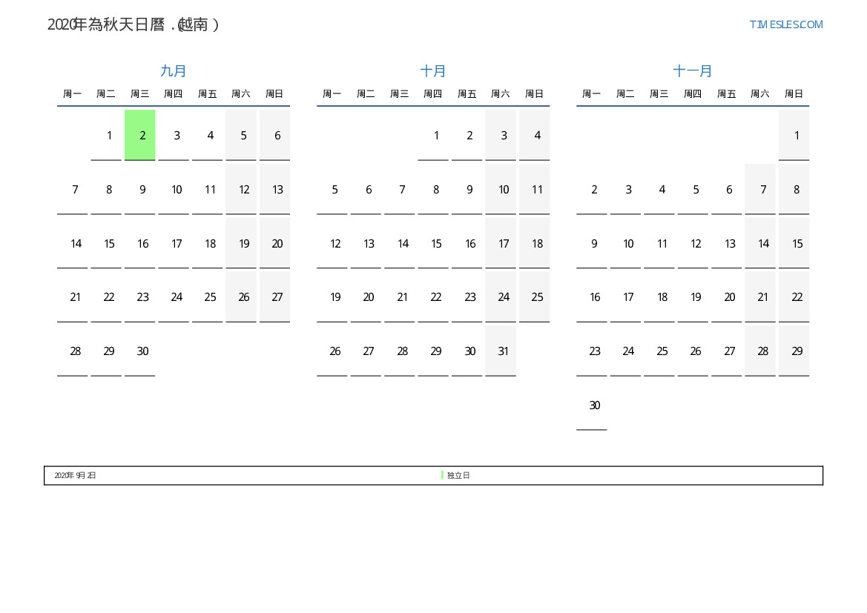Click the 九月 month heading
The image size is (867, 613).
173,70
